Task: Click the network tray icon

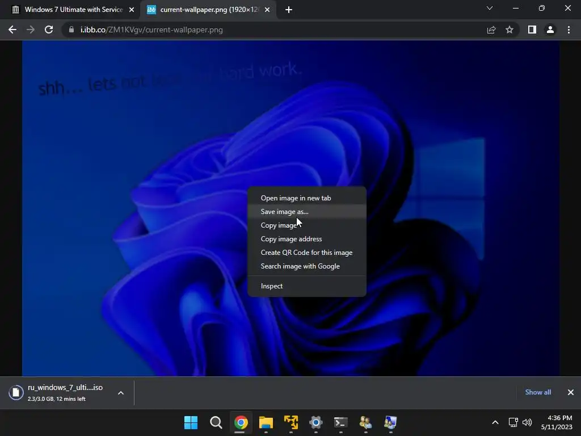Action: point(513,422)
